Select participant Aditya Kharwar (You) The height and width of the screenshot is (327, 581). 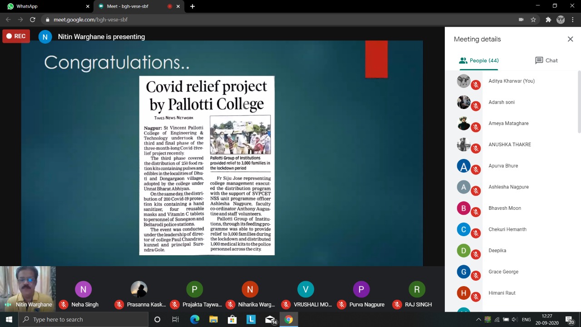tap(512, 81)
